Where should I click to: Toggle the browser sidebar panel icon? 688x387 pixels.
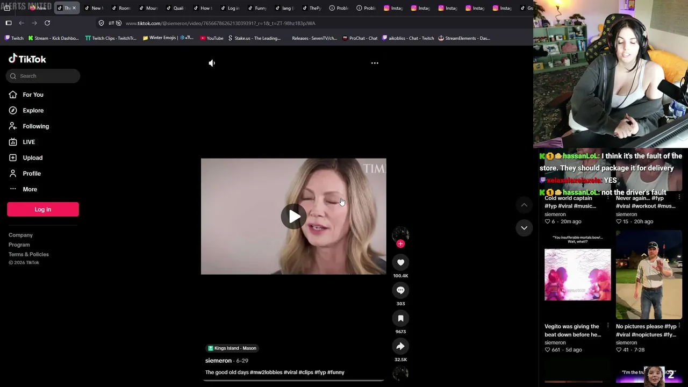pos(9,23)
